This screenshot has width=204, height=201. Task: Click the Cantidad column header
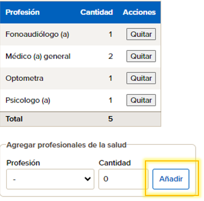[x=96, y=12]
